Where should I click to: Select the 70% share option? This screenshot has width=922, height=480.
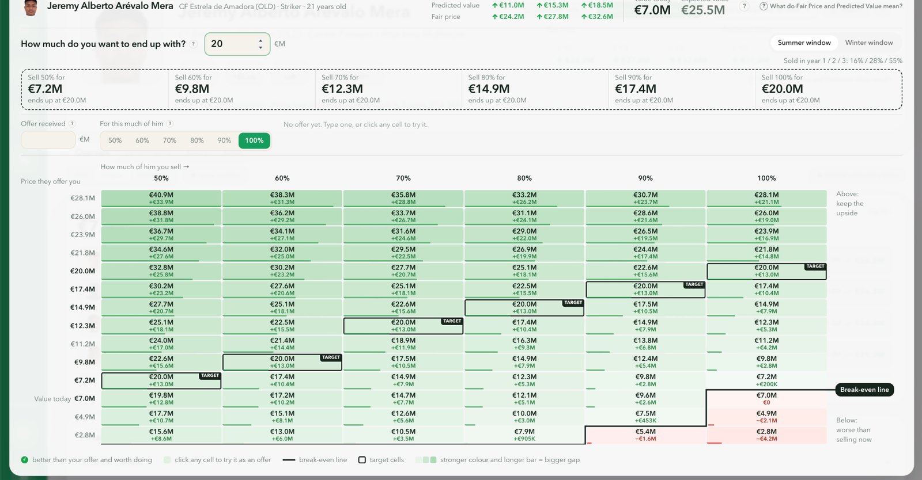tap(169, 140)
